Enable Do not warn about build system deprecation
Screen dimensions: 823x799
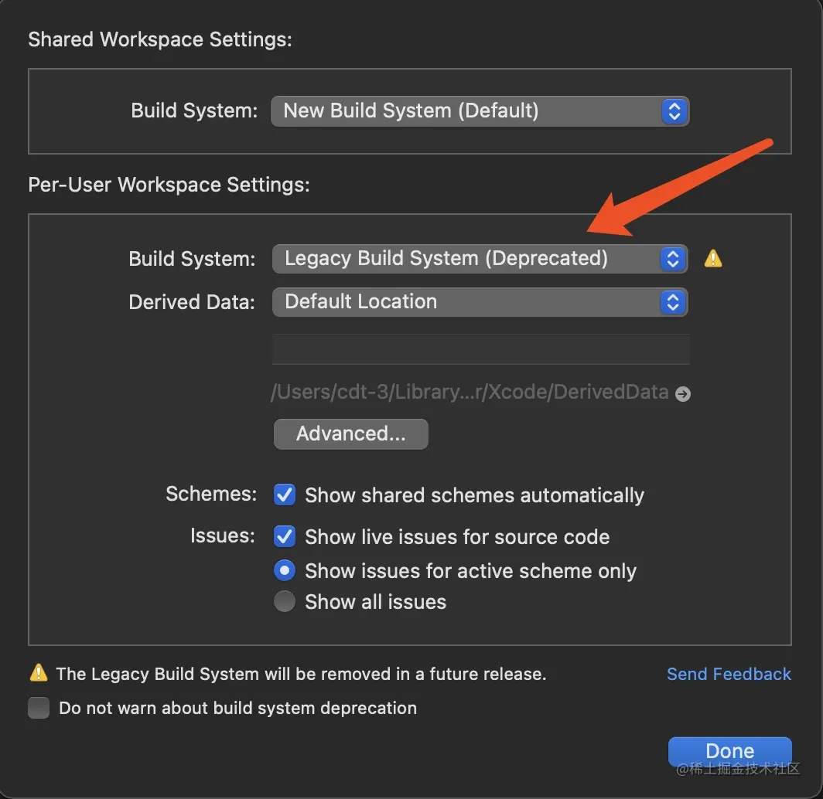click(x=39, y=708)
